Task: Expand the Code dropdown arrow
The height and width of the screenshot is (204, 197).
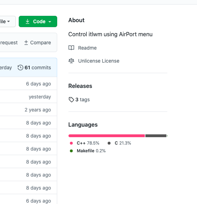Action: pos(50,22)
